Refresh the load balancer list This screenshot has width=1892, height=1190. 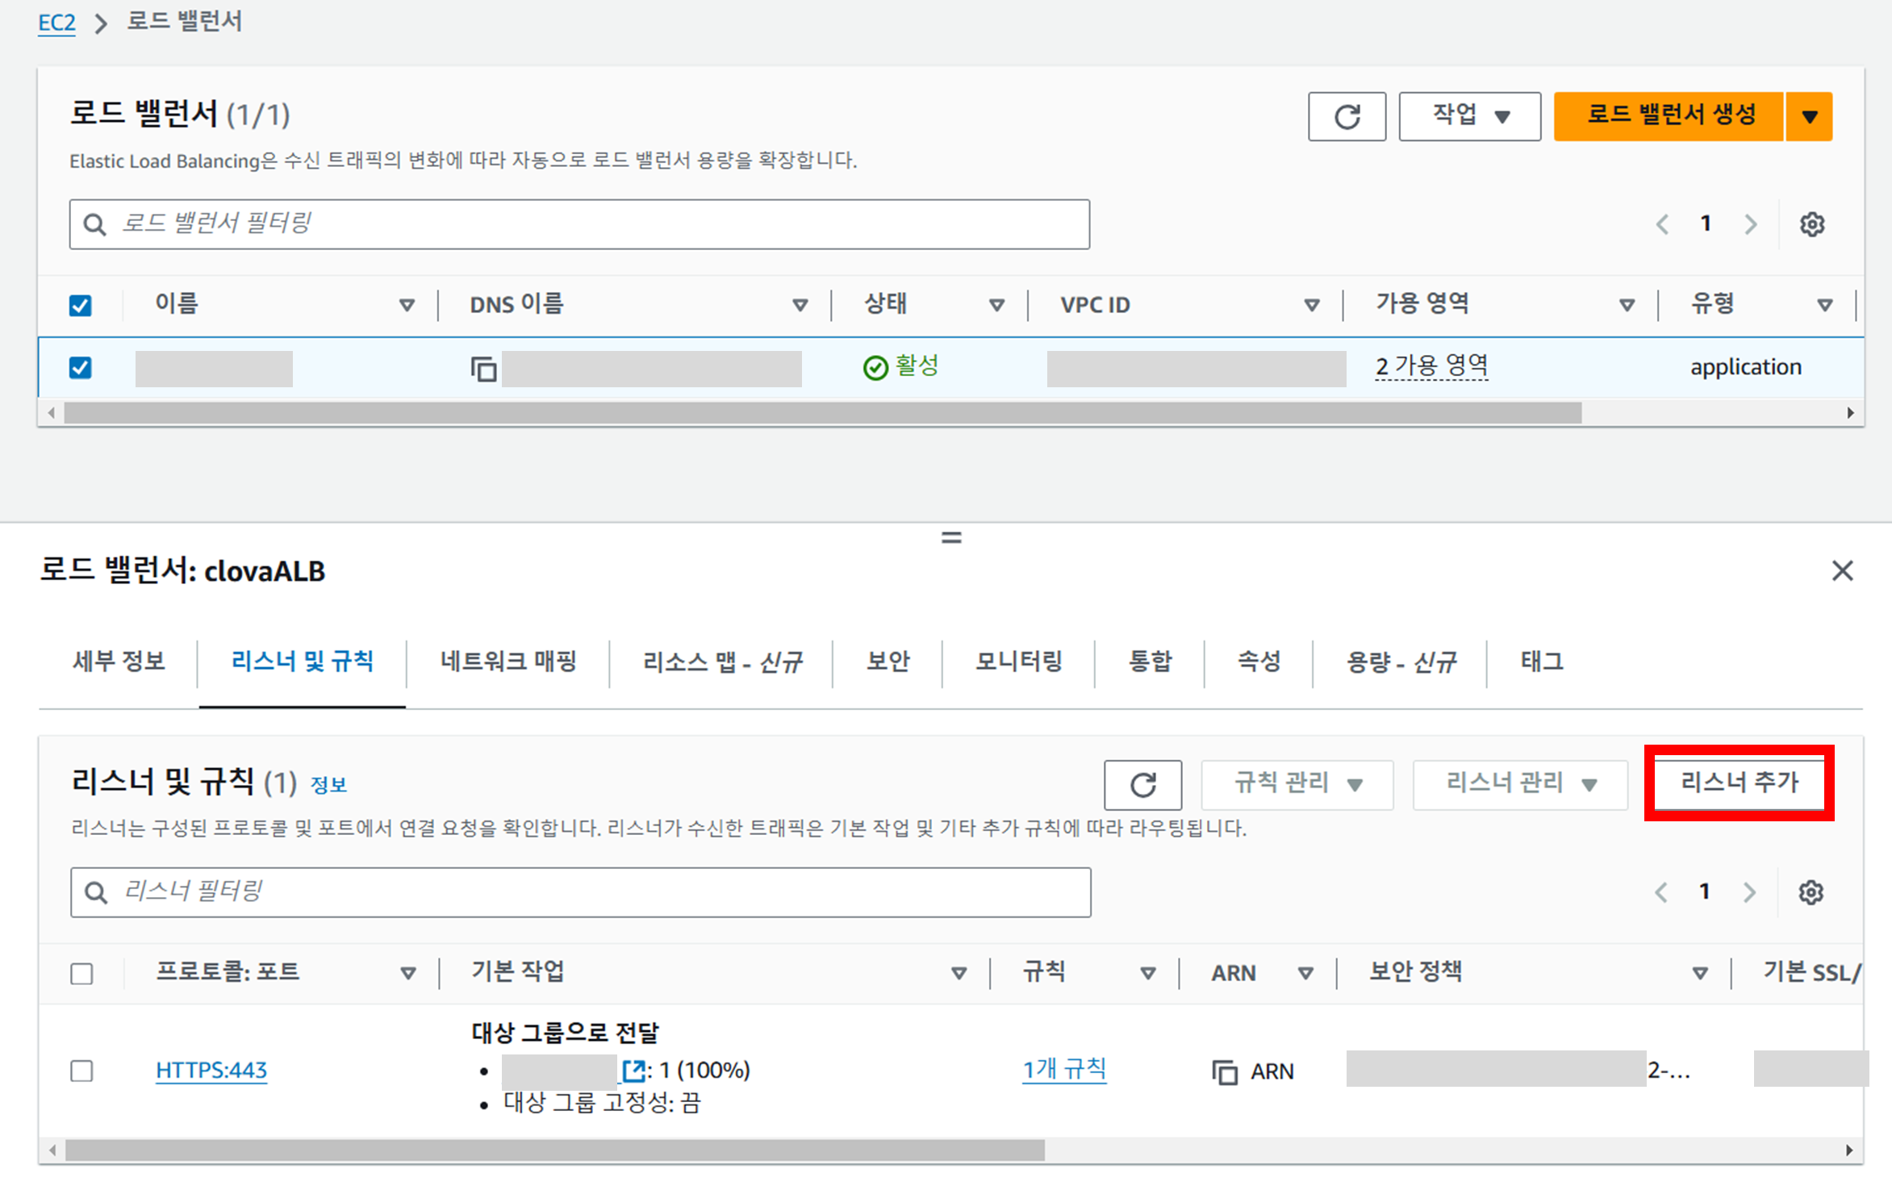coord(1346,116)
